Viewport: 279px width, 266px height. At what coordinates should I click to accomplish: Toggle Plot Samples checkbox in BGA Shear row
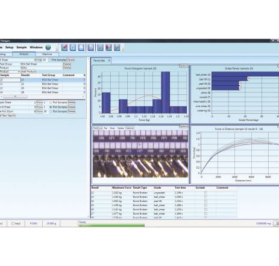[50, 60]
